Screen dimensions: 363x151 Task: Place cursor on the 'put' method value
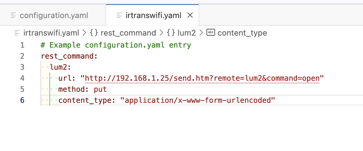[x=100, y=89]
